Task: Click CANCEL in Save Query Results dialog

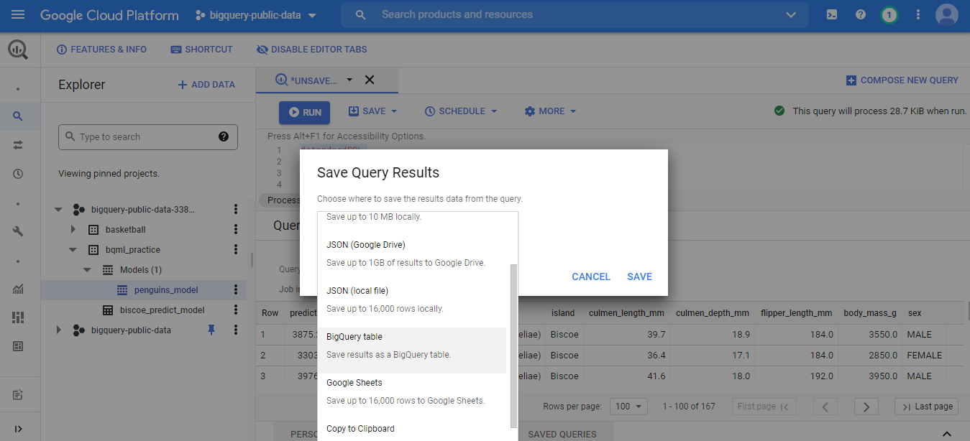Action: point(591,277)
